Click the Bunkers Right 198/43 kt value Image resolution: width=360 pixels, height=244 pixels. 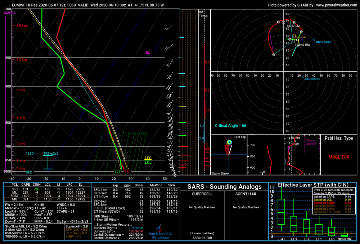click(136, 228)
